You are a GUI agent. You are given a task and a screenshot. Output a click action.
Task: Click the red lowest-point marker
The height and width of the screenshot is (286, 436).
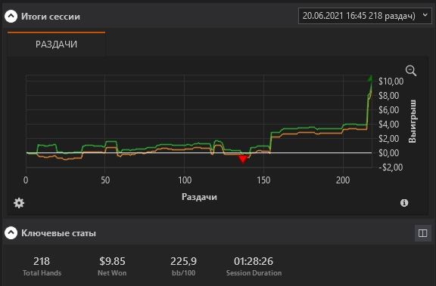(x=243, y=159)
